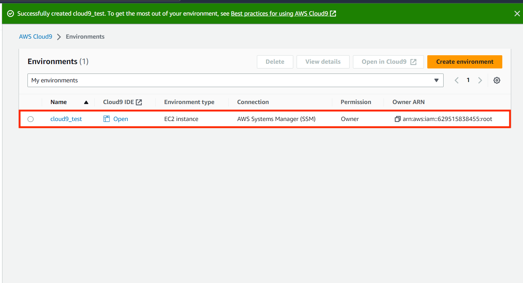Click the Environments breadcrumb text

(85, 37)
